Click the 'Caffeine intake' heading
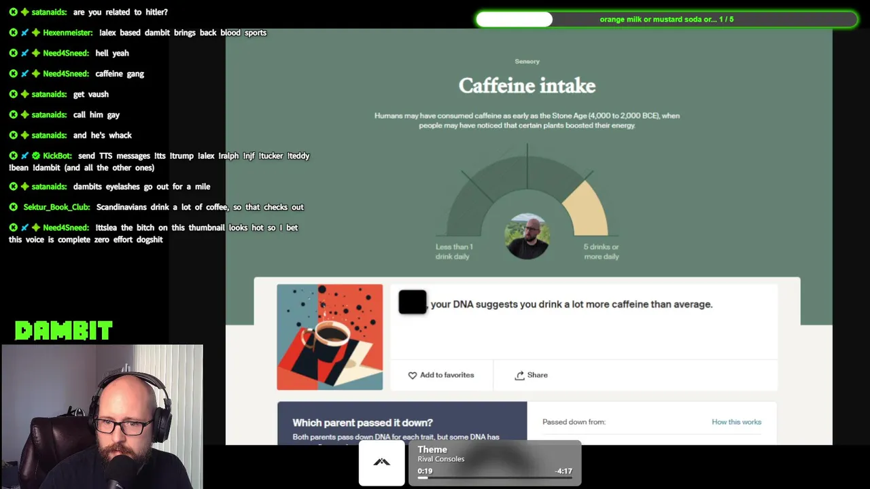Viewport: 870px width, 489px height. [527, 86]
